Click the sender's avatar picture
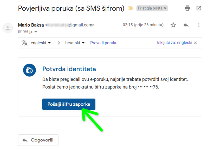This screenshot has width=208, height=150. point(8,28)
